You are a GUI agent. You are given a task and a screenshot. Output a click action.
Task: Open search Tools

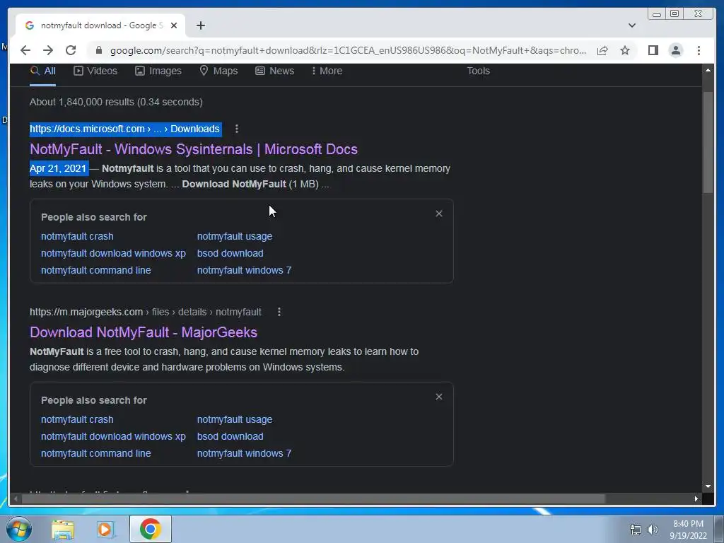(479, 71)
